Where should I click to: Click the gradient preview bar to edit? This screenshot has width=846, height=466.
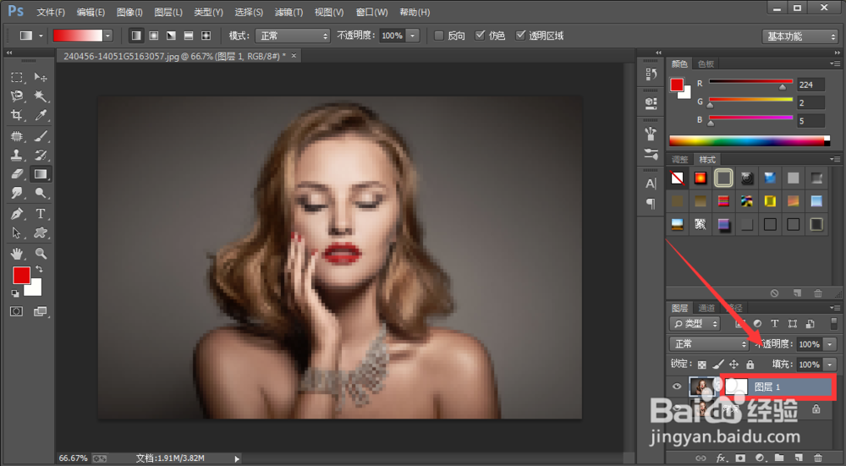pos(78,36)
